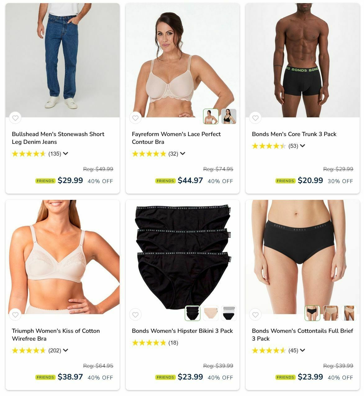
Task: Click the five-star rating of Hipster Bikini
Action: coord(149,343)
